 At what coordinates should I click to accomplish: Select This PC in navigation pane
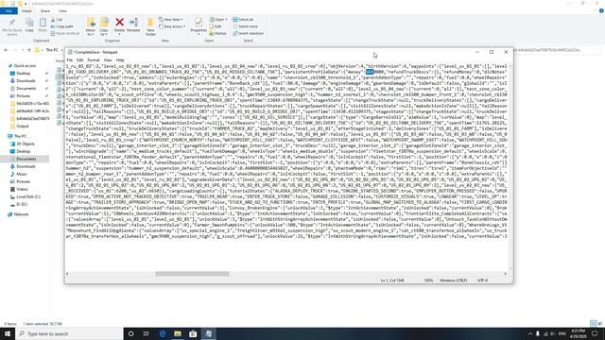coord(20,136)
